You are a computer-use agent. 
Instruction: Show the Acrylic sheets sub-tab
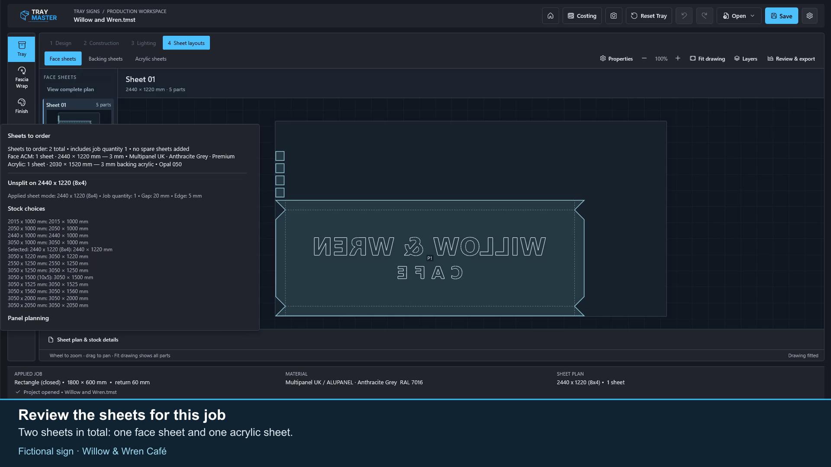click(x=151, y=59)
